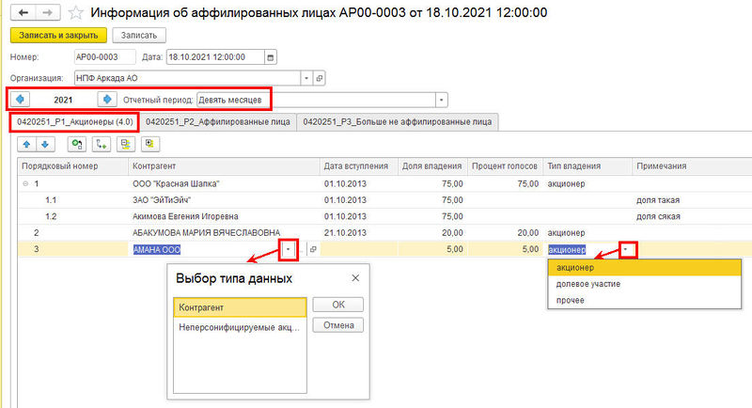752x408 pixels.
Task: Click the forward navigation arrow in header
Action: coord(47,13)
